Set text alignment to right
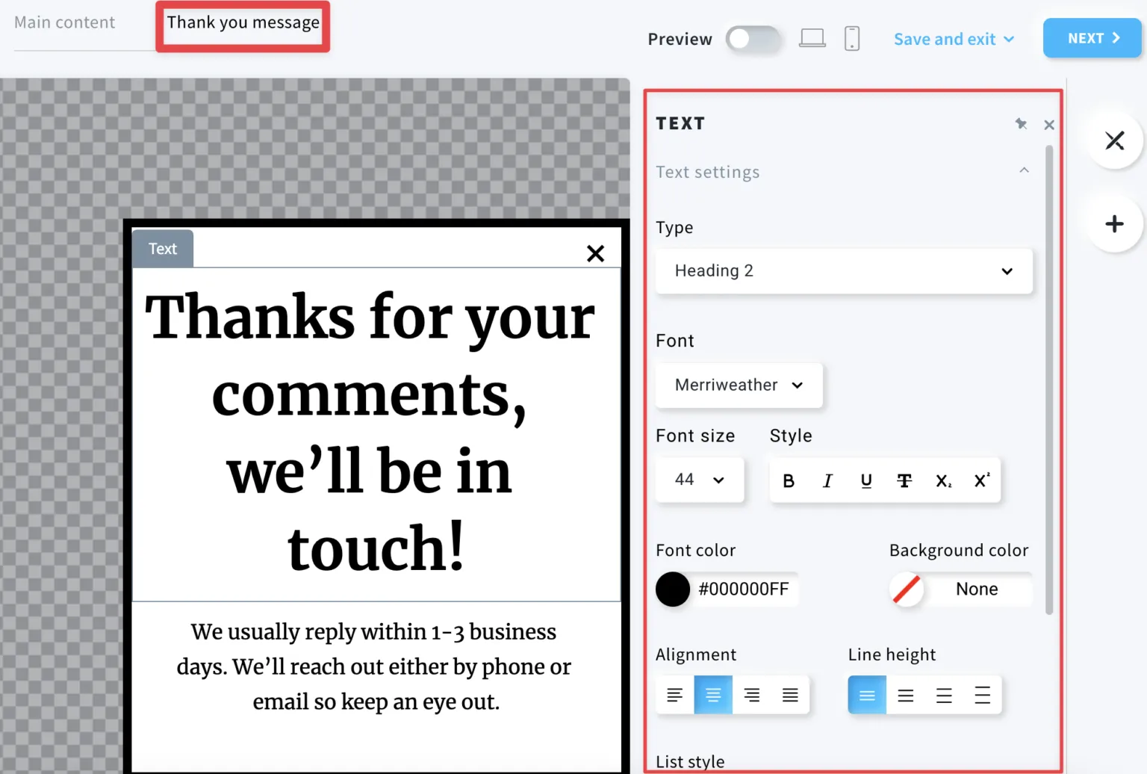Image resolution: width=1147 pixels, height=774 pixels. coord(752,695)
